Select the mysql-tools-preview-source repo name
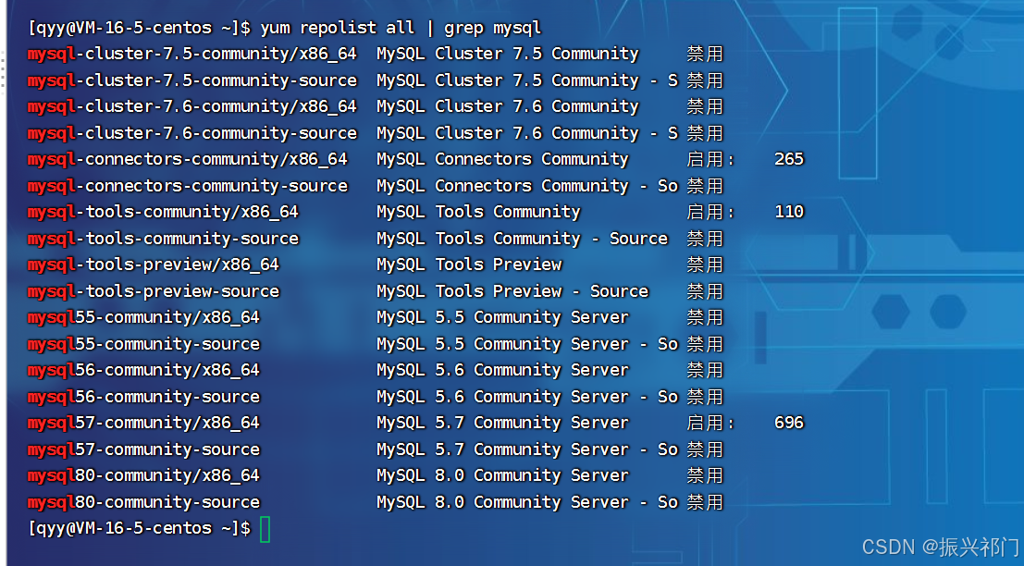Viewport: 1024px width, 566px height. [x=153, y=292]
